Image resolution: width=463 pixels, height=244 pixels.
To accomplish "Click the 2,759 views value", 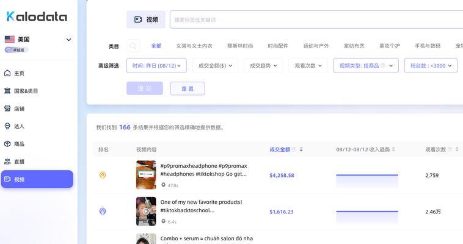I will (432, 175).
